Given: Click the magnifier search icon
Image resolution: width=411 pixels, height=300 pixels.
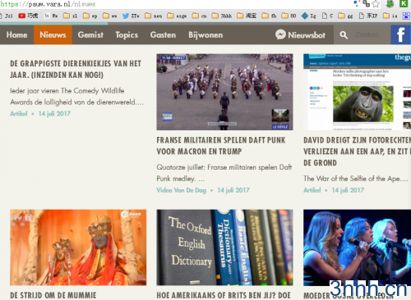Looking at the screenshot, I should [x=344, y=35].
